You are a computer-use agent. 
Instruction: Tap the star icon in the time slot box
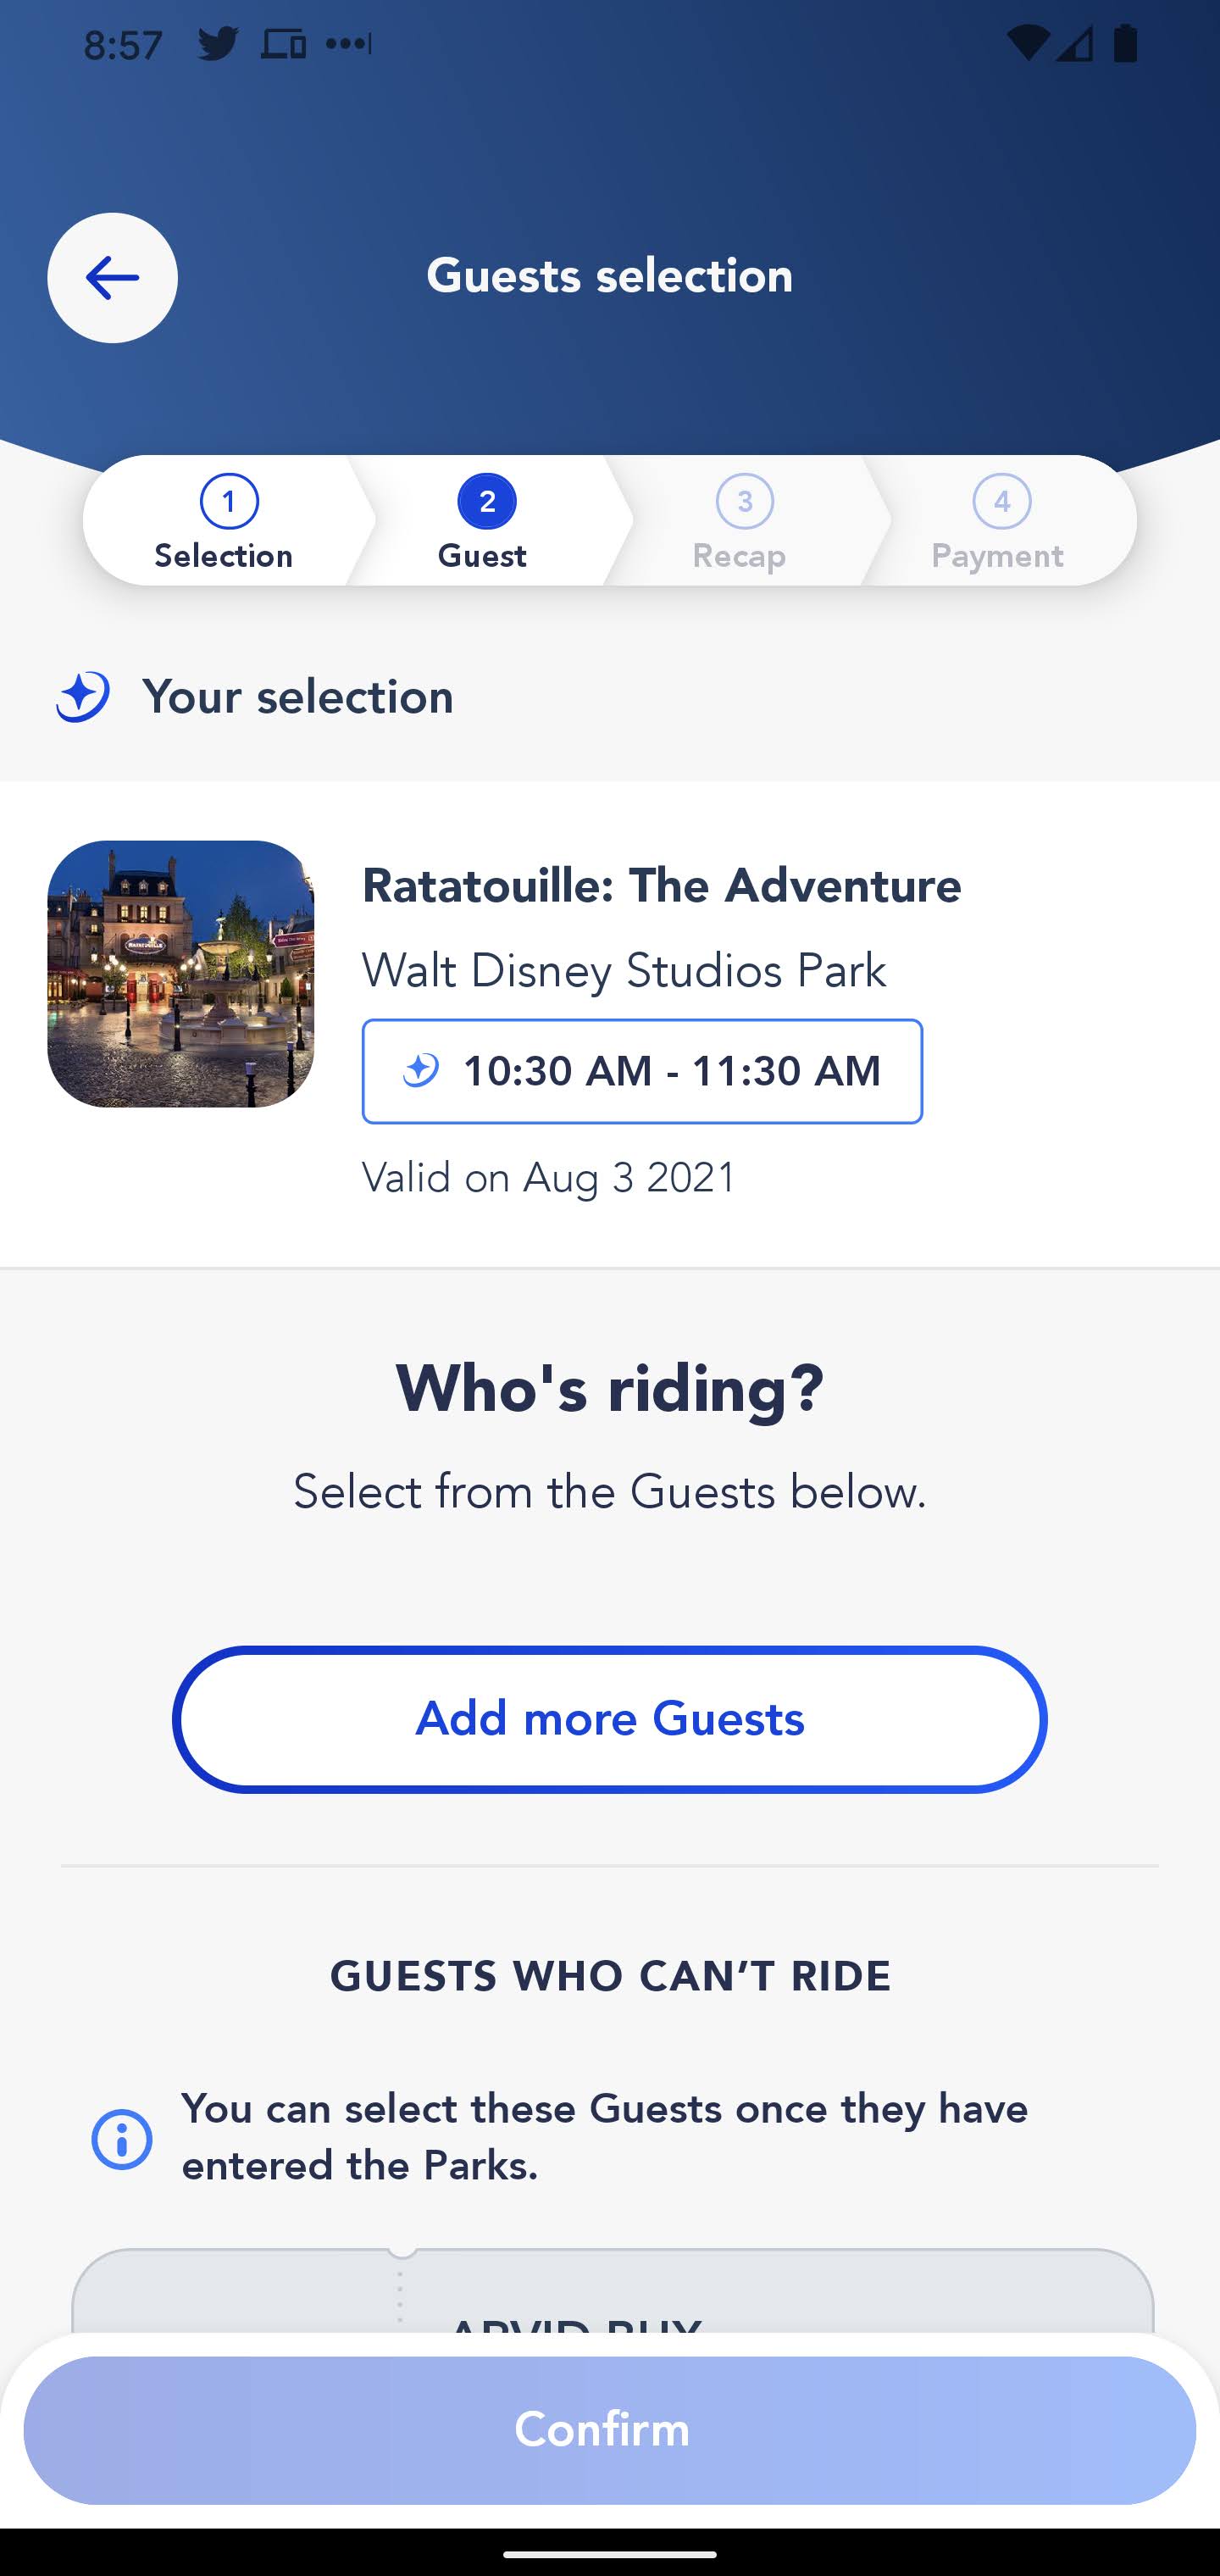(421, 1071)
